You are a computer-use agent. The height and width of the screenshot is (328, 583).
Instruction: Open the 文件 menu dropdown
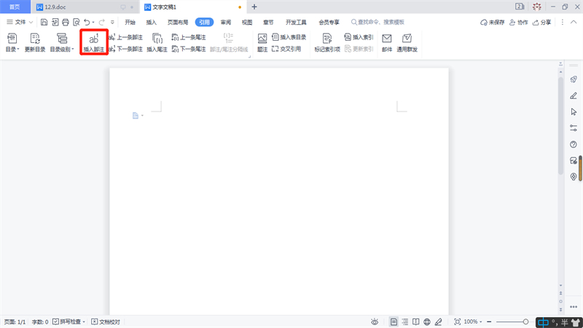pos(20,23)
